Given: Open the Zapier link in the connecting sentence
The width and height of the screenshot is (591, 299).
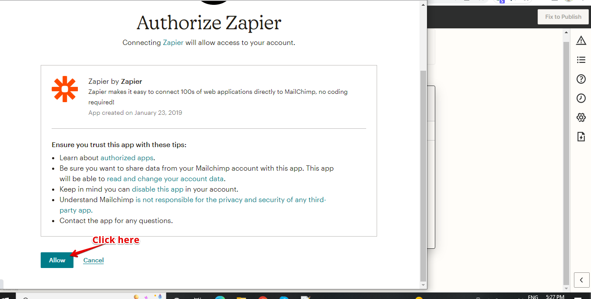Looking at the screenshot, I should [173, 43].
